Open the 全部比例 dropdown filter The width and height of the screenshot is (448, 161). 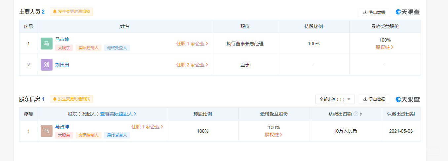335,99
